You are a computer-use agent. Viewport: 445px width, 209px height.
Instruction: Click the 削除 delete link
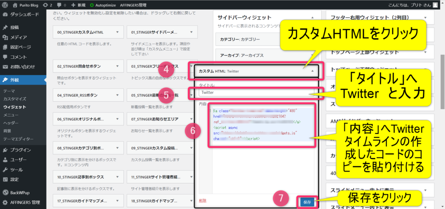pyautogui.click(x=203, y=201)
